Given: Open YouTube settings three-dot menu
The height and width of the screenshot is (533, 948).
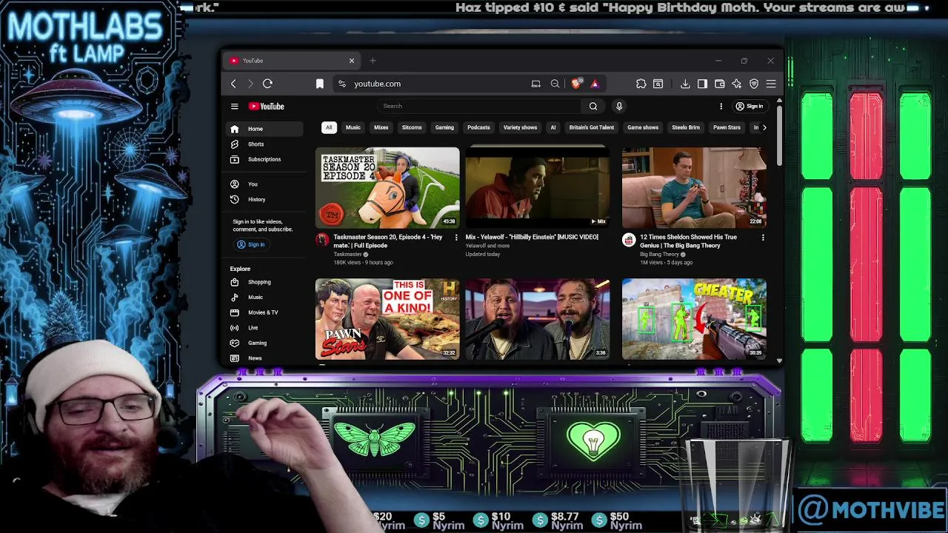Looking at the screenshot, I should (721, 106).
